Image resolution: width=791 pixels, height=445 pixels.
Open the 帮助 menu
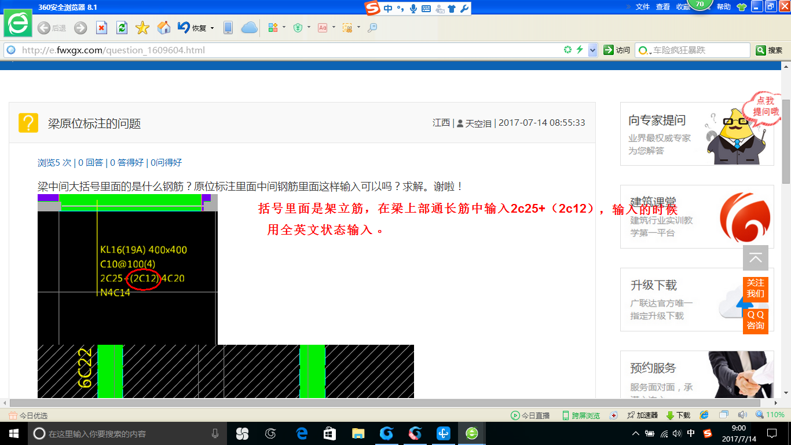point(724,7)
